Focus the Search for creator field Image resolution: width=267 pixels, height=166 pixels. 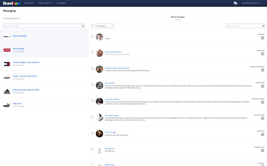click(x=246, y=26)
